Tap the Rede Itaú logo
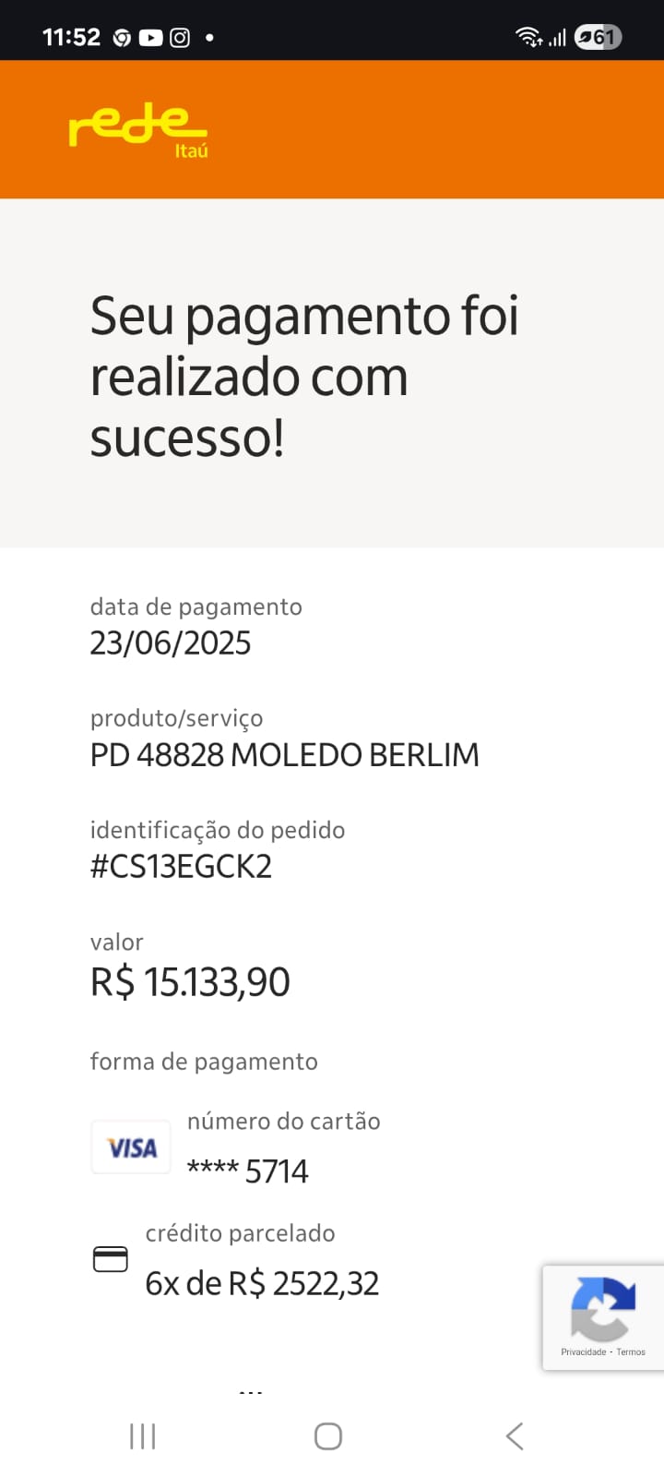664x1477 pixels. click(x=138, y=131)
